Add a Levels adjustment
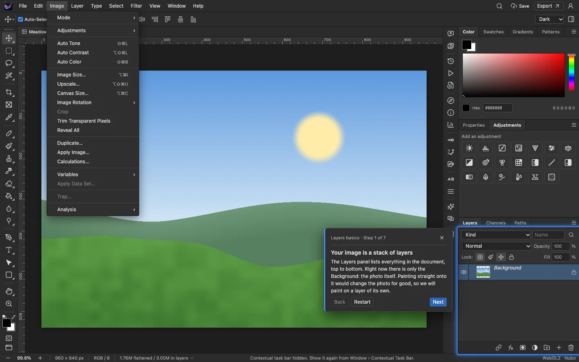579x362 pixels. coord(486,148)
